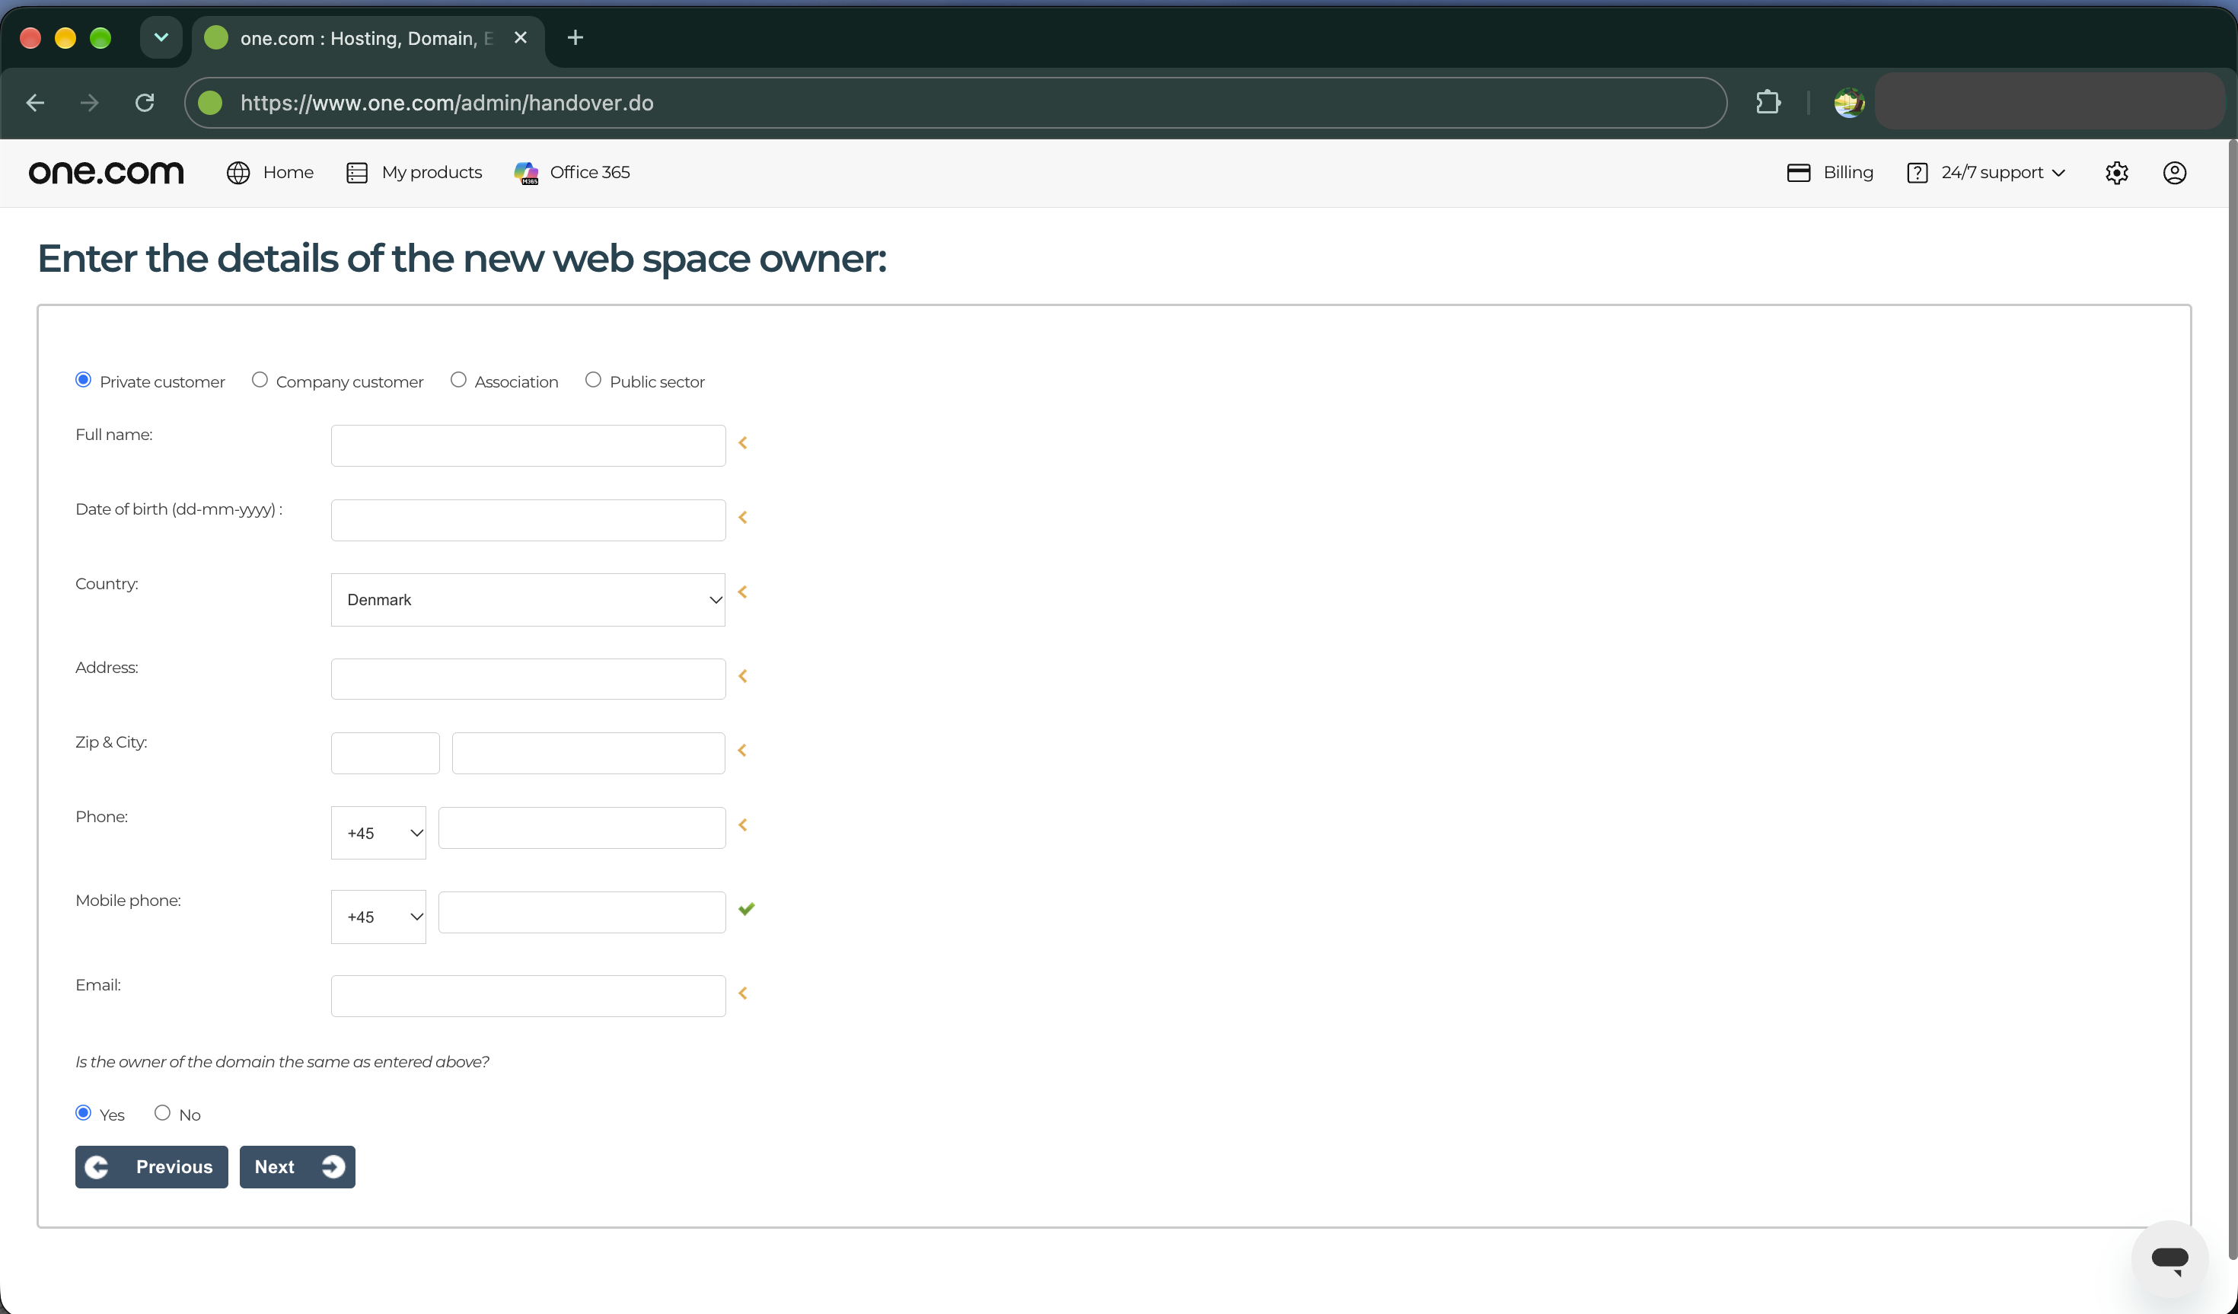Click the My products list icon
Viewport: 2238px width, 1314px height.
357,172
